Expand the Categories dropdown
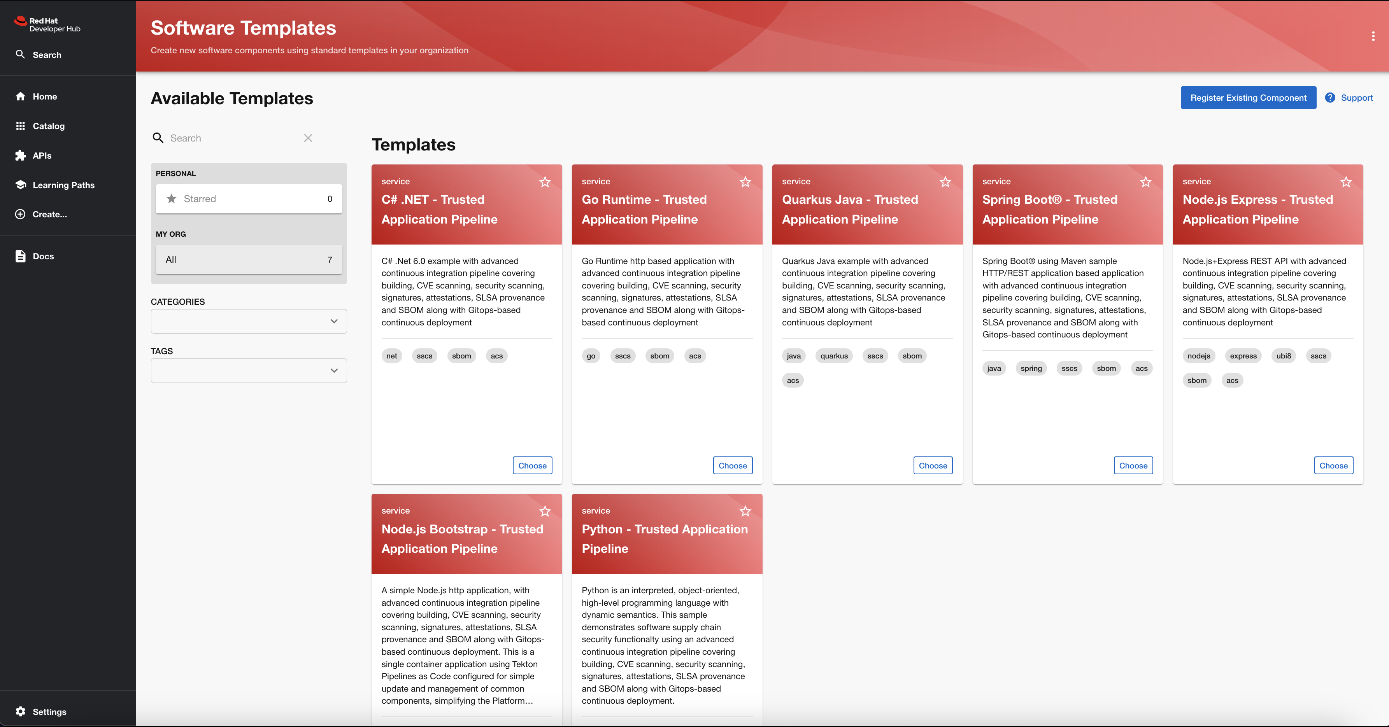The height and width of the screenshot is (727, 1389). [249, 321]
